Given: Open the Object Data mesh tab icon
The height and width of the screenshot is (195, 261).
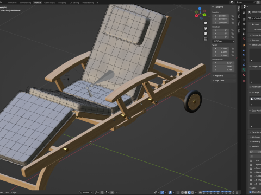Looking at the screenshot, I should [244, 70].
